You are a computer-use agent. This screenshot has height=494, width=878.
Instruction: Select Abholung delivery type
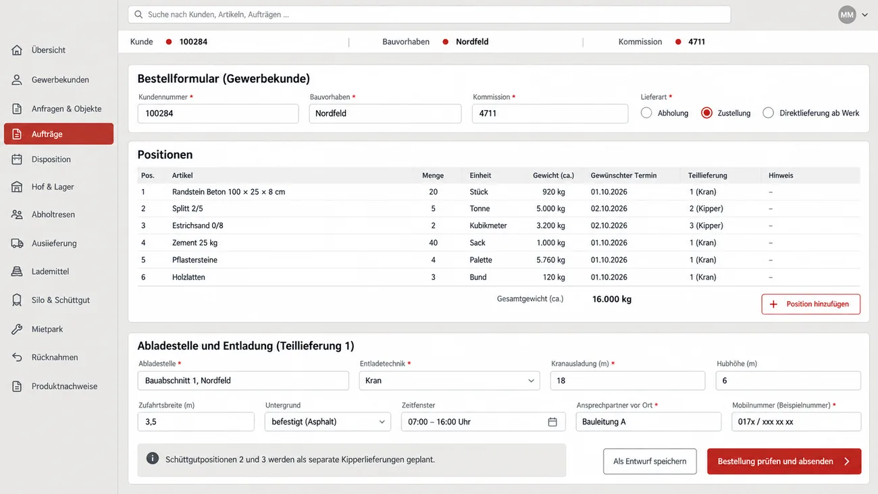(646, 113)
